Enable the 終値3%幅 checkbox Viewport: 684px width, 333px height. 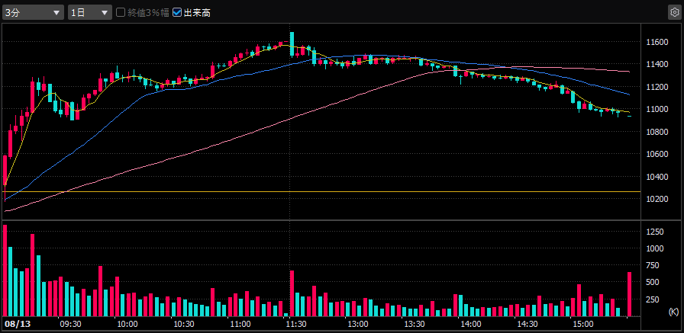[121, 13]
